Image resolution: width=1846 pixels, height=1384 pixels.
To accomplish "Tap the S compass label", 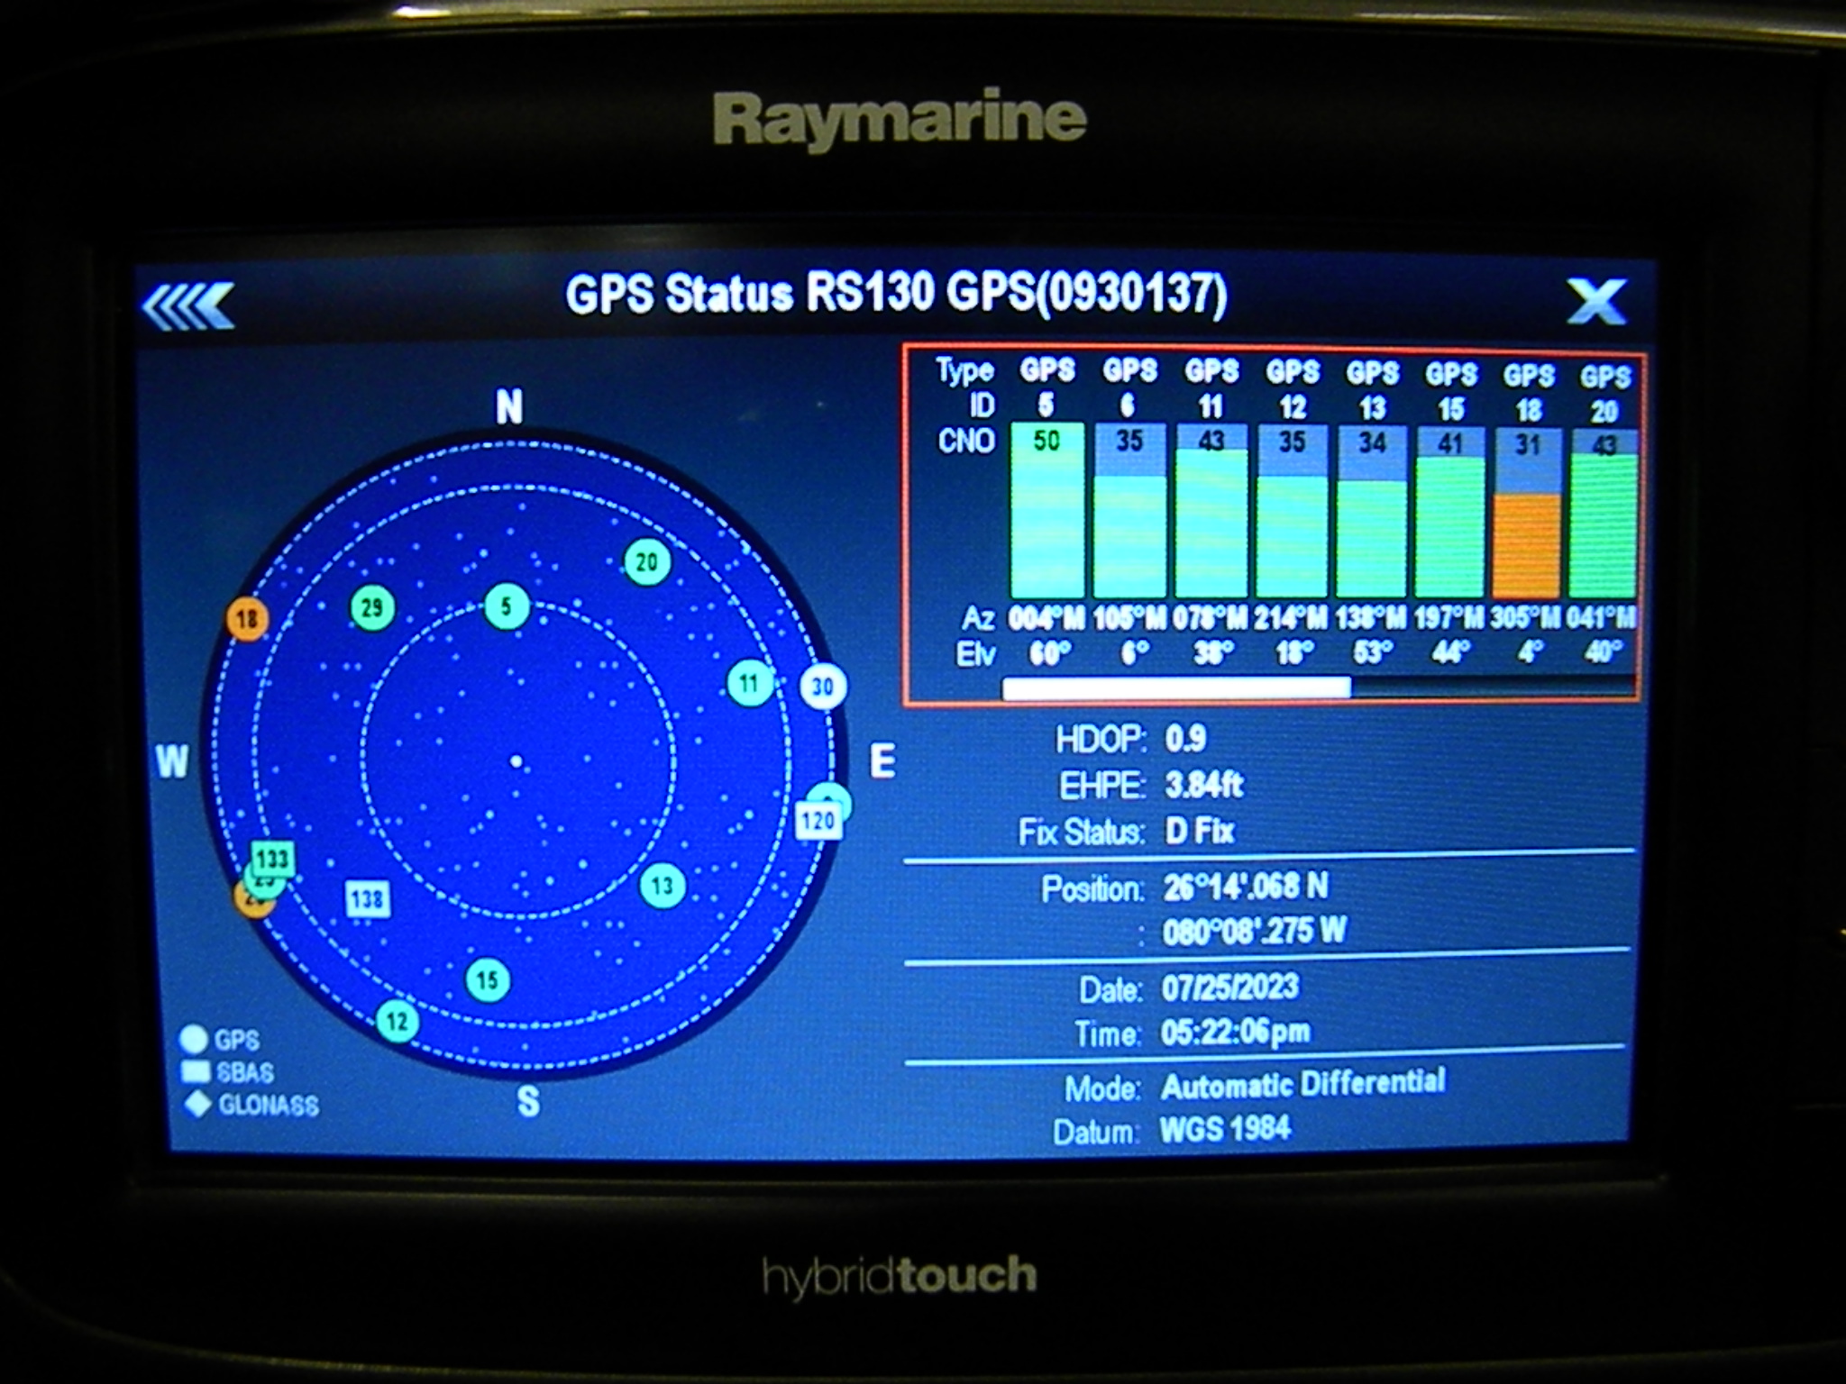I will click(528, 1101).
